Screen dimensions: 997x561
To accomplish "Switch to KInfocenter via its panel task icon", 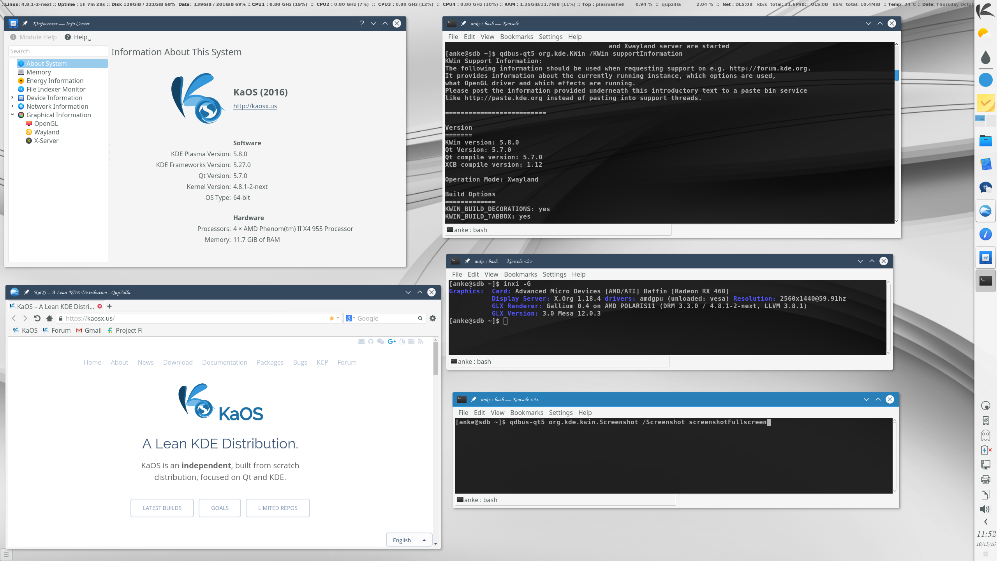I will [x=985, y=258].
